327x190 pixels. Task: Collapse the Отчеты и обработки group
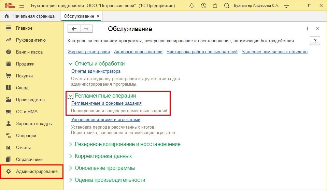pos(71,64)
